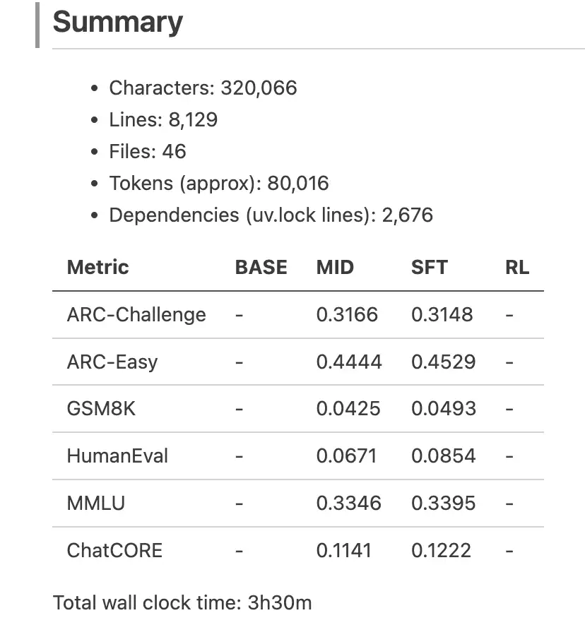Screen dimensions: 585x637
Task: Click the ARC-Challenge MID value 0.3166
Action: [347, 315]
